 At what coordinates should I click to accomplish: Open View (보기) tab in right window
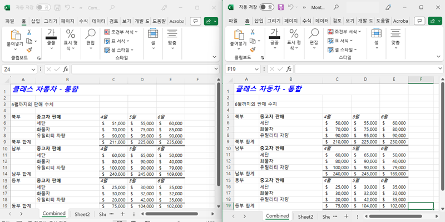pos(350,21)
